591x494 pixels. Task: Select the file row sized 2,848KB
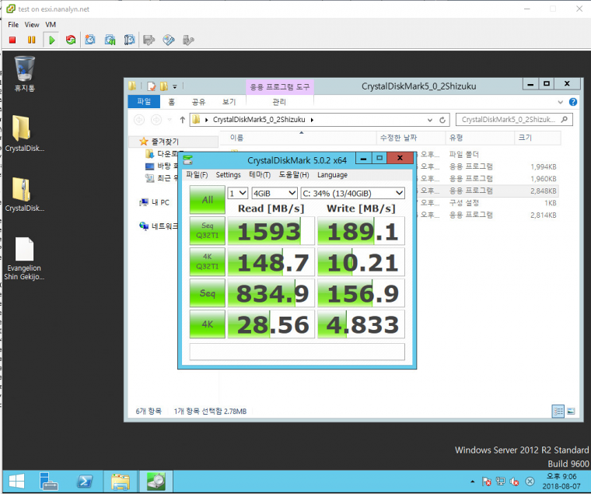488,191
